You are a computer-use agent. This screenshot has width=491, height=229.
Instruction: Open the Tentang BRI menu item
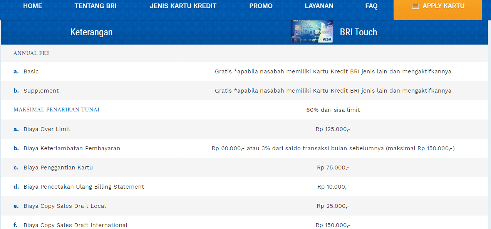(x=96, y=6)
